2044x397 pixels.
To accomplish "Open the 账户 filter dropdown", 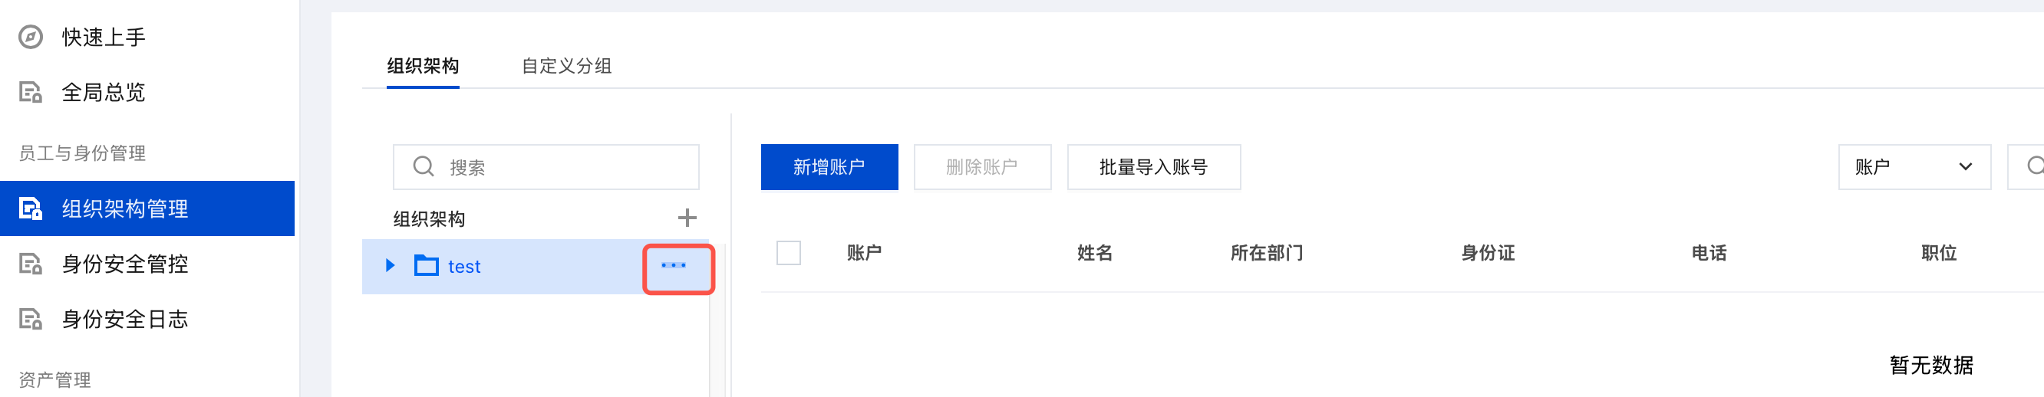I will (1913, 167).
